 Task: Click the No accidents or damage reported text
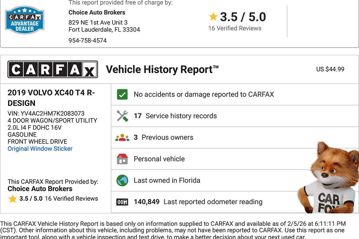point(204,94)
